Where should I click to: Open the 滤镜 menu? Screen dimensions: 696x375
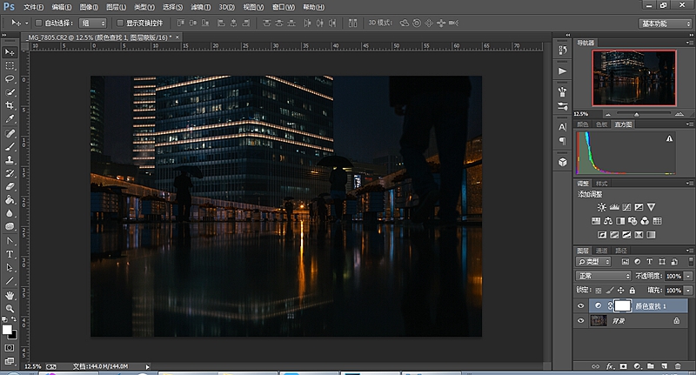(x=201, y=7)
